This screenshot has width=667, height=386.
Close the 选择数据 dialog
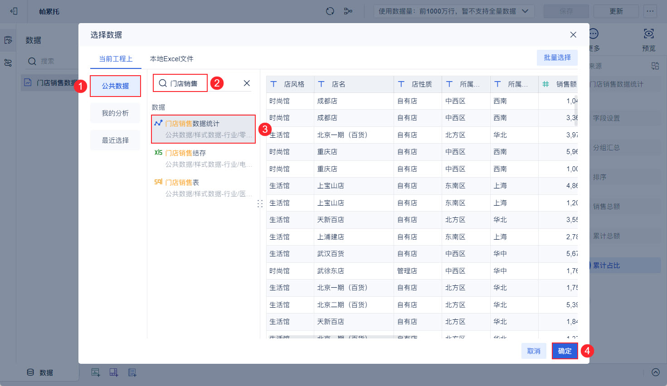click(x=573, y=35)
